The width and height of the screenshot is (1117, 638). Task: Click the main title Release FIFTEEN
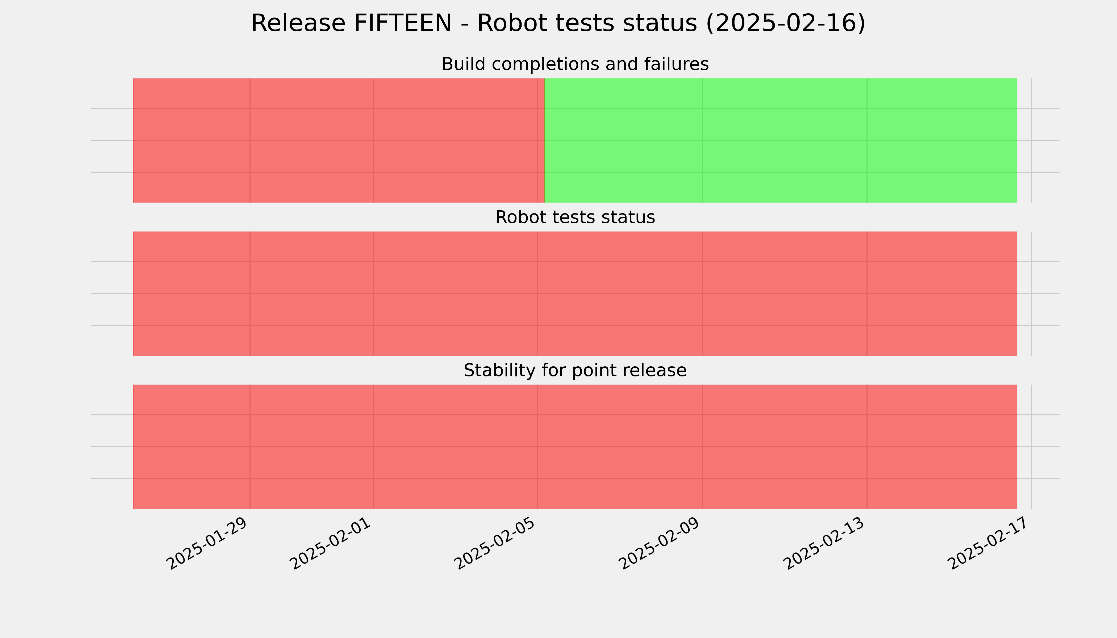(558, 23)
